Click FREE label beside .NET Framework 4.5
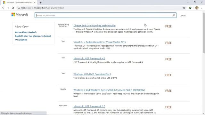The height and width of the screenshot is (115, 205). click(168, 59)
